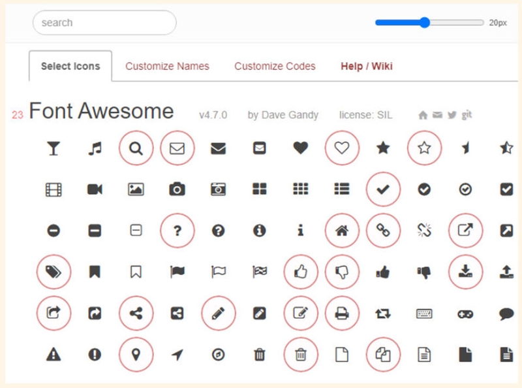Select the compass icon
Screen dimensions: 522x388
pyautogui.click(x=219, y=355)
